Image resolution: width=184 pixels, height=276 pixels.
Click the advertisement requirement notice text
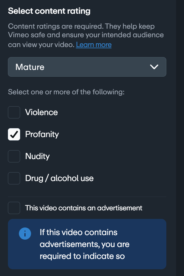(85, 244)
